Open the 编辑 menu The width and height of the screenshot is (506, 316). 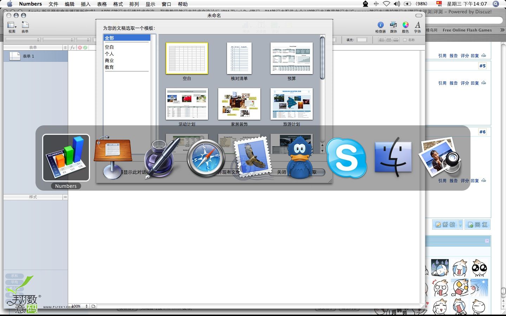click(x=70, y=4)
